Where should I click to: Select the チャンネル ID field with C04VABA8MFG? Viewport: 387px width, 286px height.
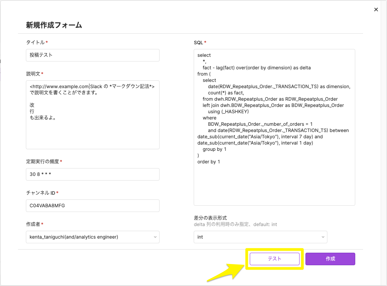tap(93, 206)
